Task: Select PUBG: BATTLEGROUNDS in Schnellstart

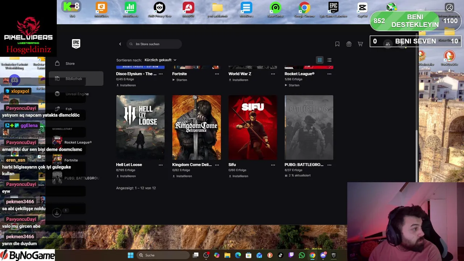Action: tap(76, 178)
